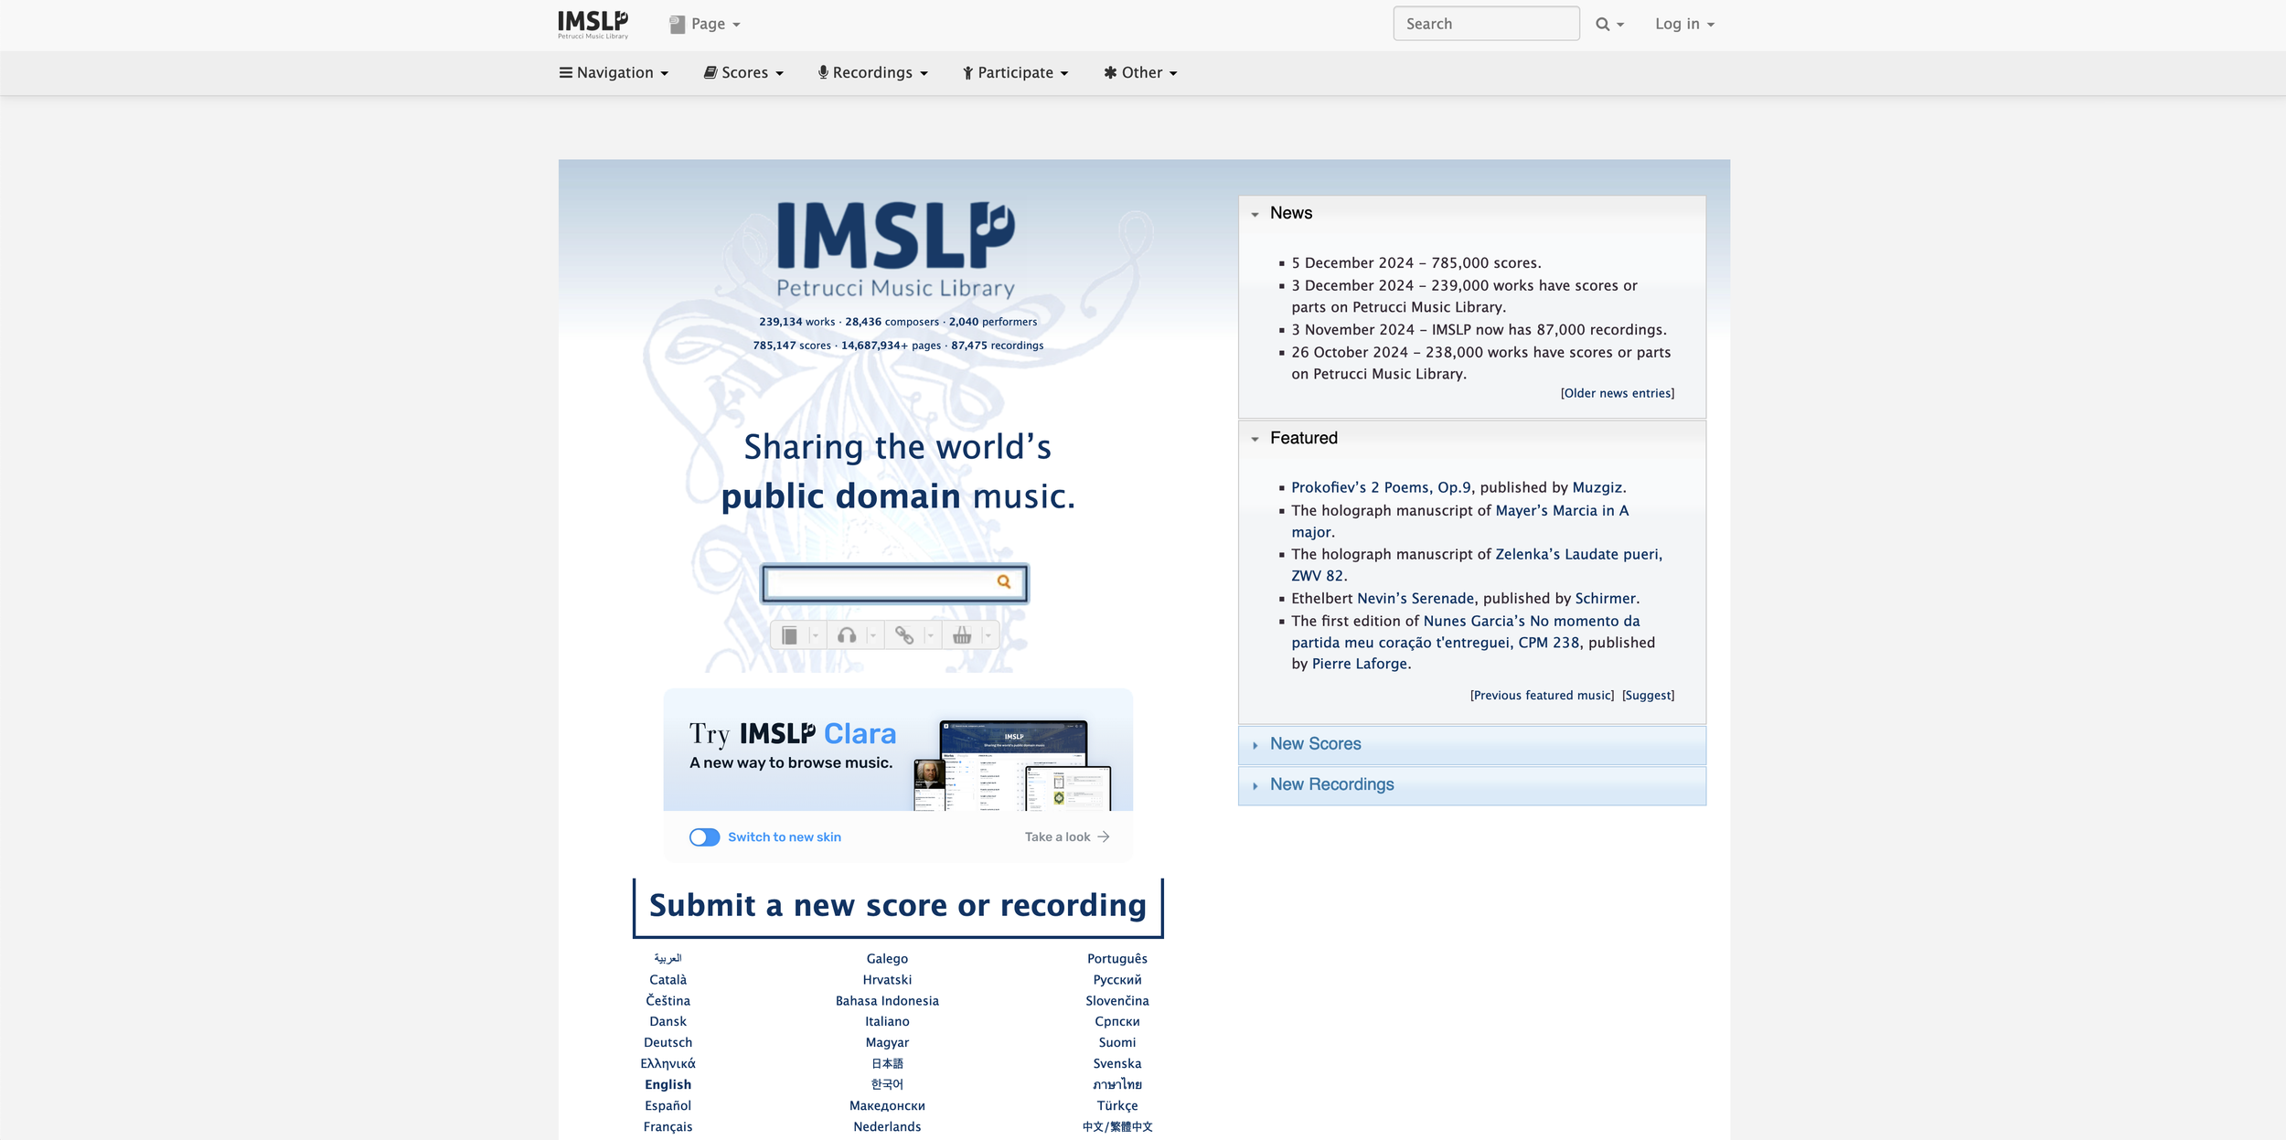Select the Nederlands language link
Screen dimensions: 2286x1140
(x=887, y=1126)
